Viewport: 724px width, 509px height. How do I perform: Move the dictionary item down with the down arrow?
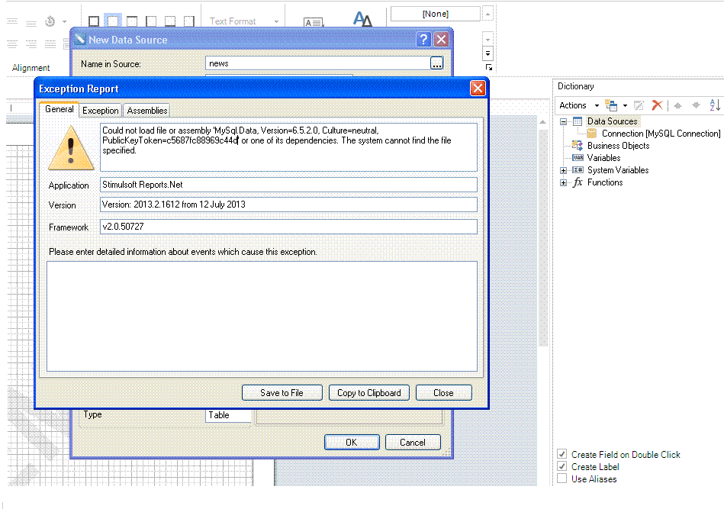pos(697,105)
